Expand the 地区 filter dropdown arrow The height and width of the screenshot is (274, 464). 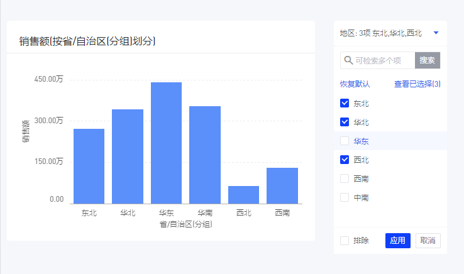[436, 33]
